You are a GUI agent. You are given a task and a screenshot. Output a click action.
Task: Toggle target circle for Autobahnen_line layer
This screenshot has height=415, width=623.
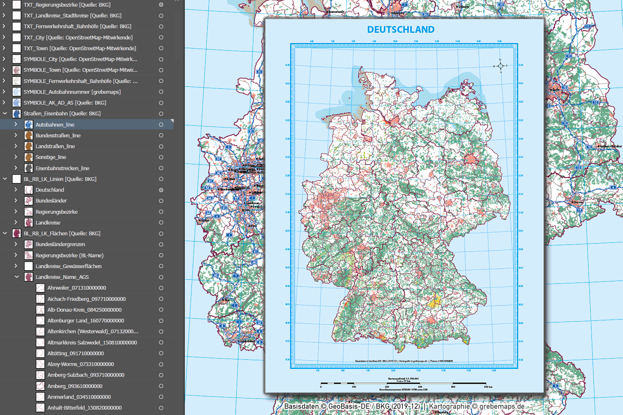pyautogui.click(x=161, y=124)
